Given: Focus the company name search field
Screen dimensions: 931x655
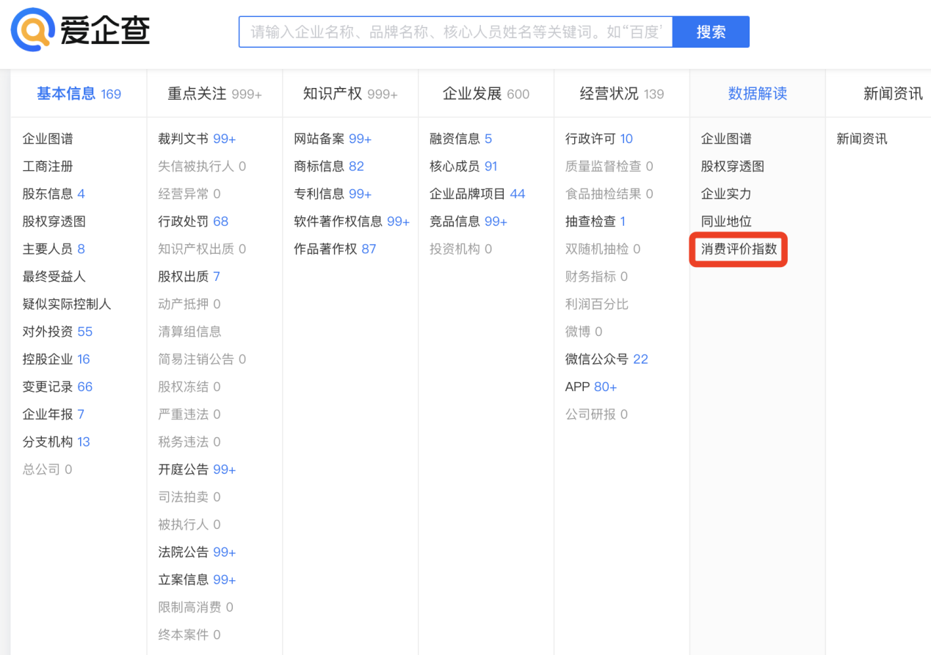Looking at the screenshot, I should coord(455,32).
